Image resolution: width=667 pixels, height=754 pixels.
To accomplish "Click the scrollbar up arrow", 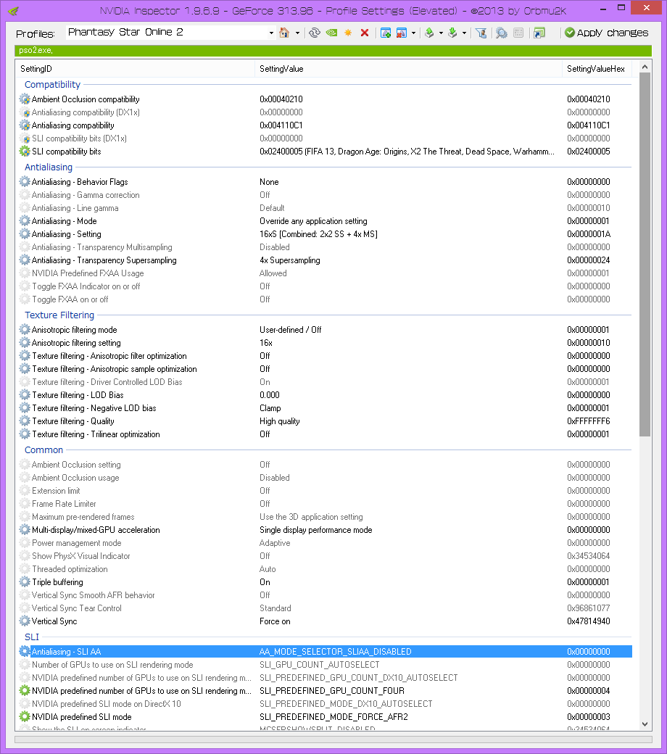I will tap(645, 67).
